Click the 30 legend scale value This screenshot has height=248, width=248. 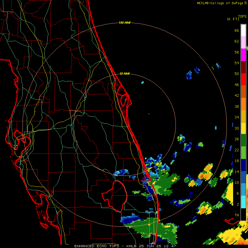tap(237, 128)
